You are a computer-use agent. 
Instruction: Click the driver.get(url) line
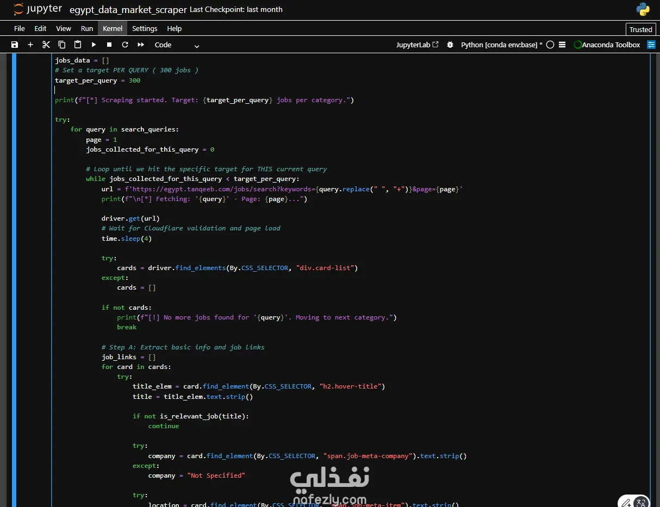(x=130, y=218)
